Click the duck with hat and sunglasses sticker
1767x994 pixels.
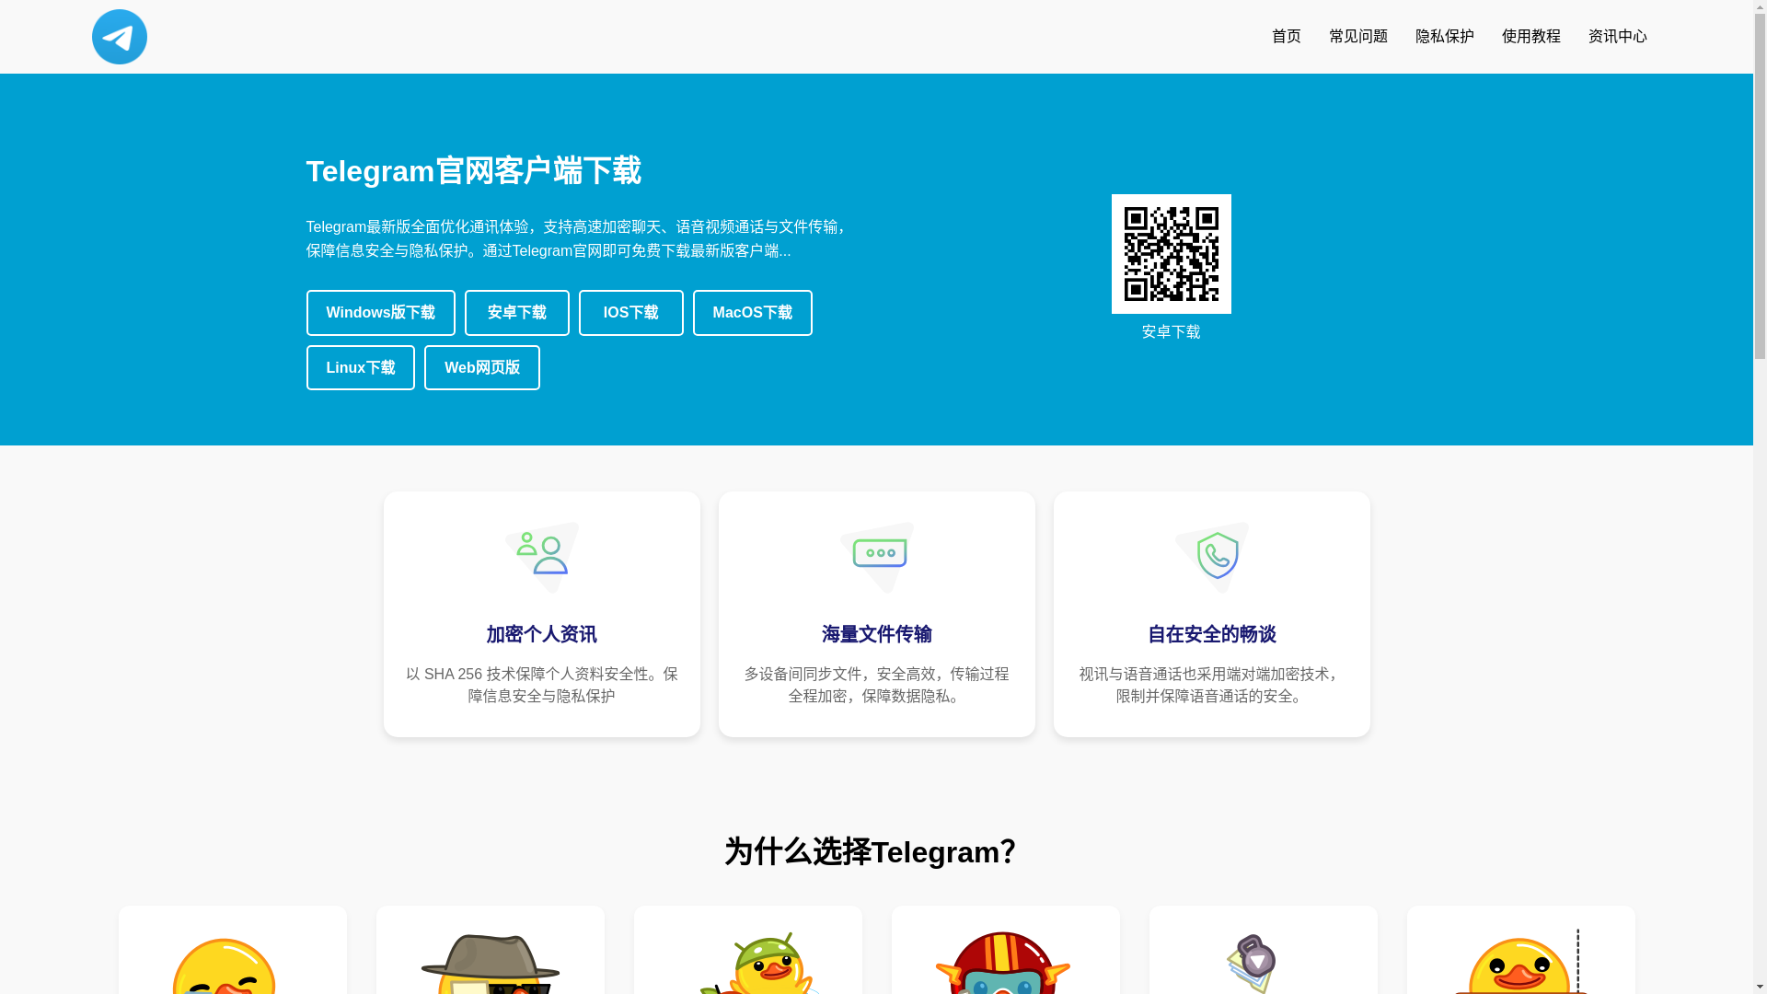pyautogui.click(x=490, y=964)
